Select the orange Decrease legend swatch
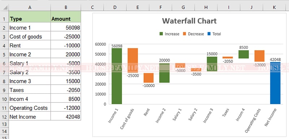Viewport: 289px width, 139px height. pos(184,34)
